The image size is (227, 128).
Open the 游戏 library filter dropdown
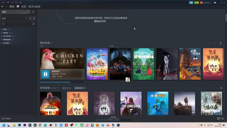(x=14, y=18)
